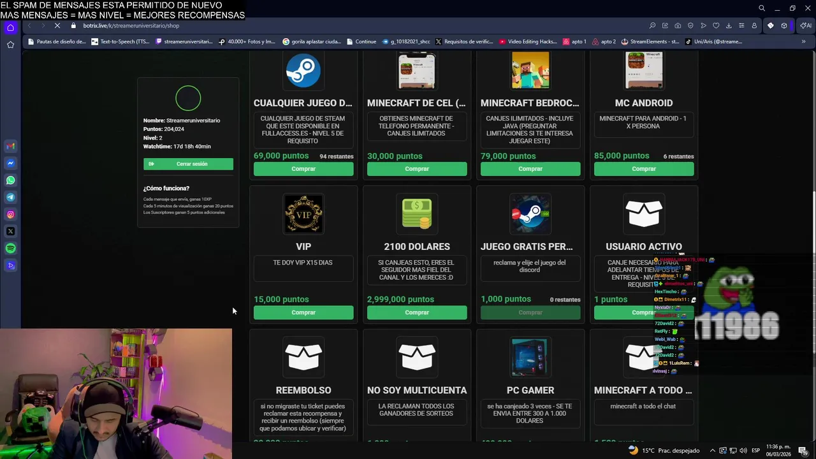Image resolution: width=816 pixels, height=459 pixels.
Task: Search tabs with the title bar magnifier
Action: 762,8
